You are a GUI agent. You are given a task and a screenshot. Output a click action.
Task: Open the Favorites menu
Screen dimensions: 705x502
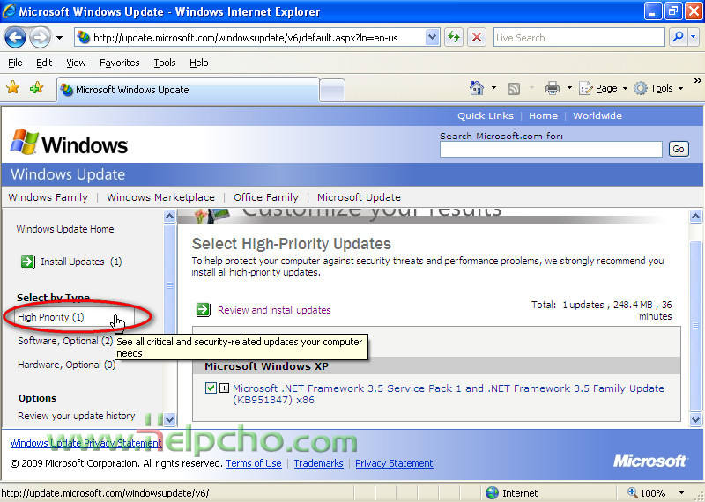(x=119, y=63)
